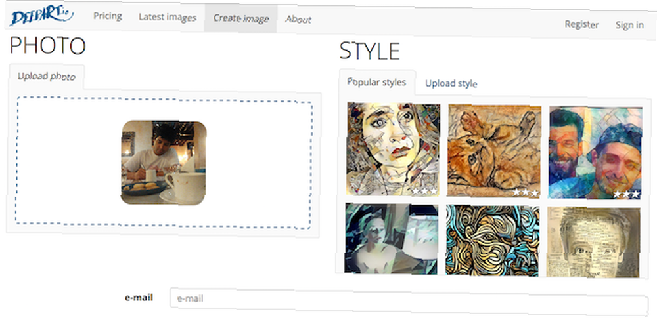The width and height of the screenshot is (657, 324).
Task: Choose the geometric teal figure style
Action: point(392,239)
